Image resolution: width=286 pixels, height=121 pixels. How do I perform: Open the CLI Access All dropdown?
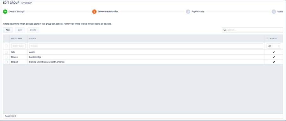(274, 46)
